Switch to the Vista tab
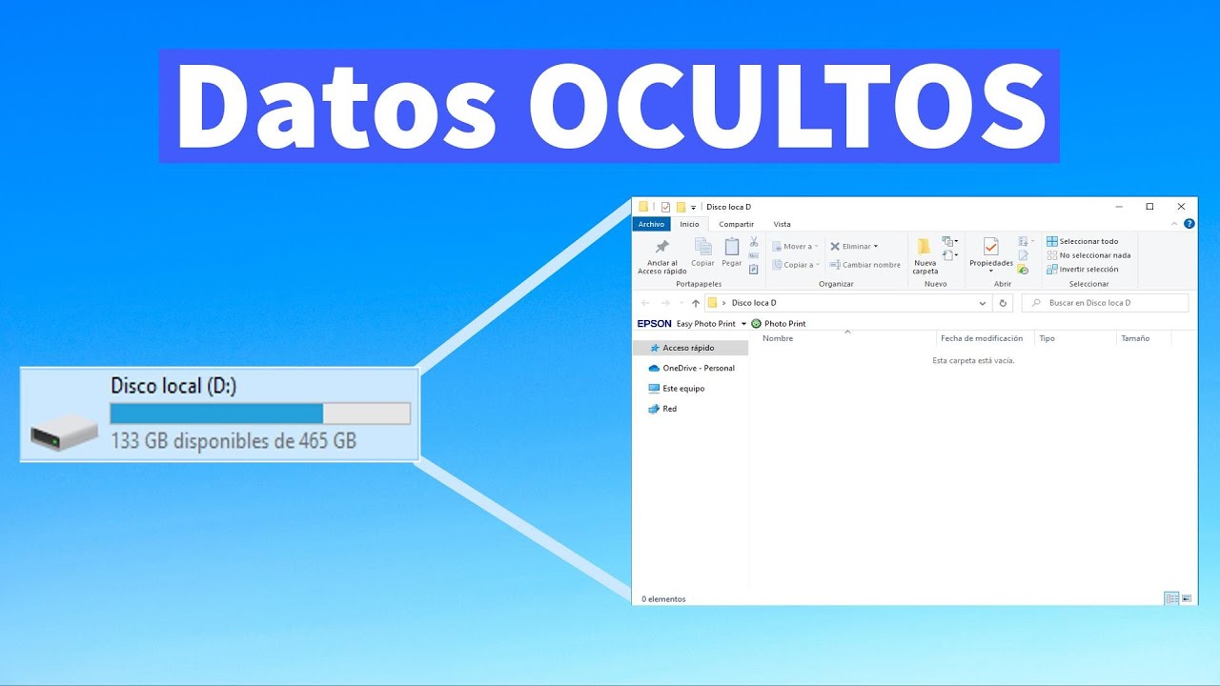 tap(782, 224)
